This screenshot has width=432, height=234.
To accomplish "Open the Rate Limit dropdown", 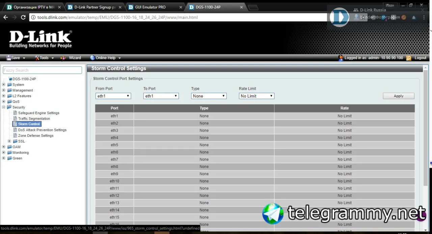I will point(256,96).
